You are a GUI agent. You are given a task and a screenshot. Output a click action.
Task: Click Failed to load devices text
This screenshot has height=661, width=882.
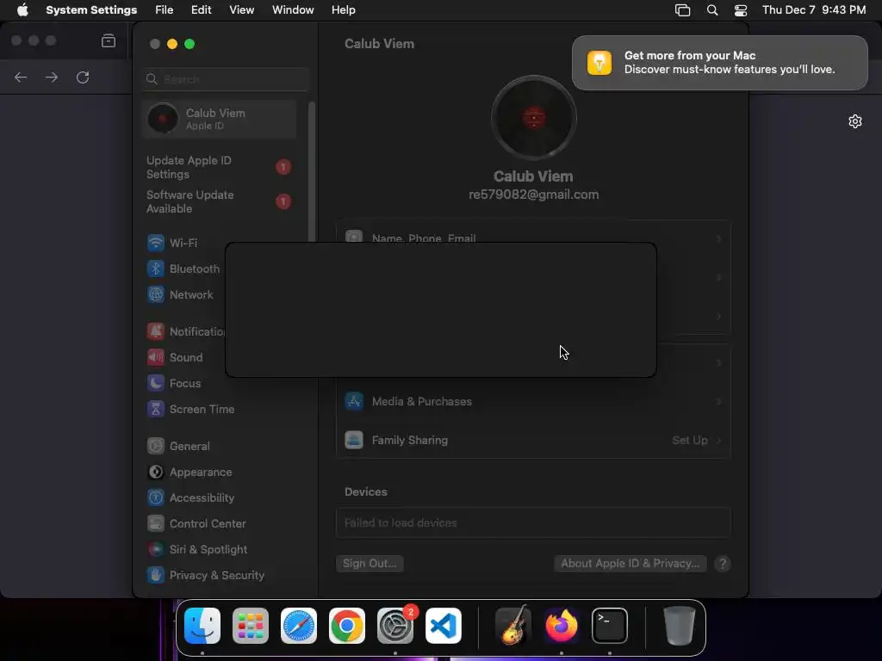[x=401, y=522]
